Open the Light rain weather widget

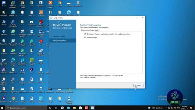[155, 108]
